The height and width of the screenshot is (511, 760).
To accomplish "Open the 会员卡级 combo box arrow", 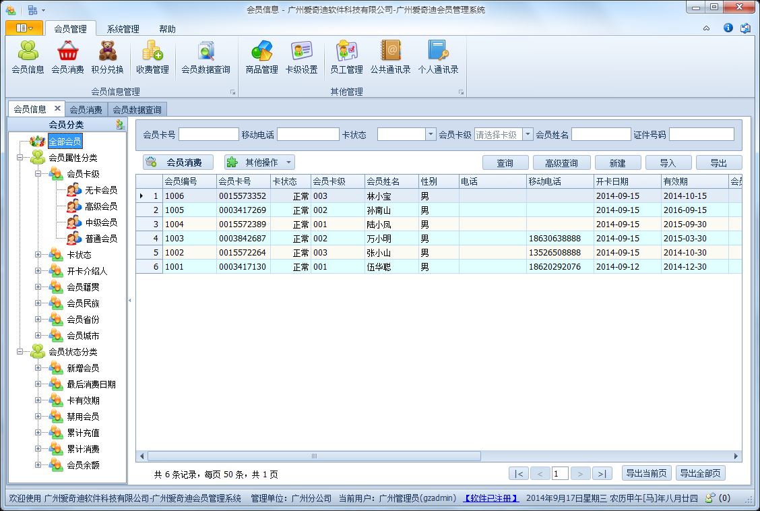I will point(528,134).
